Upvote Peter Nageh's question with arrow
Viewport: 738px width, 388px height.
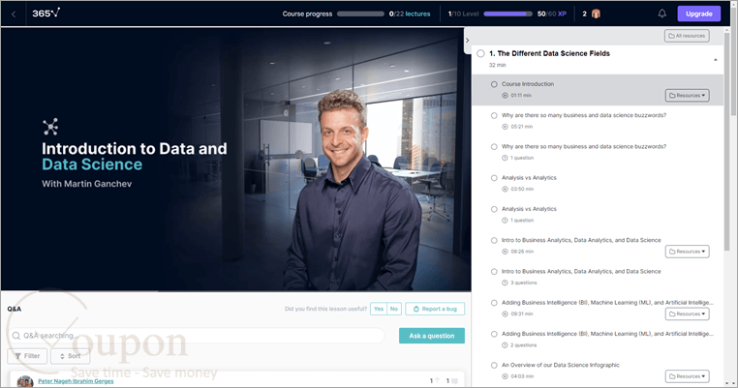point(437,381)
